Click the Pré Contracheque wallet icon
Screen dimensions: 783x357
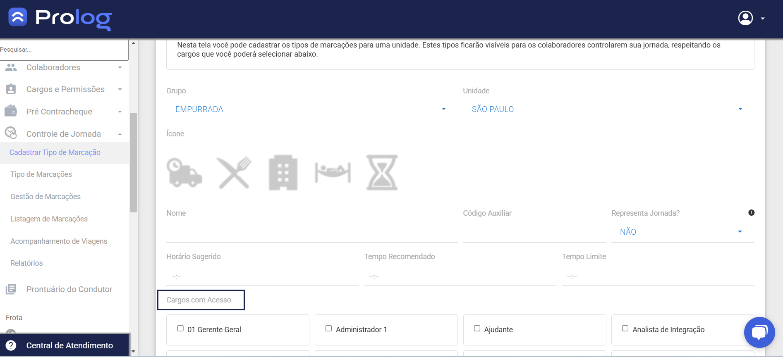pyautogui.click(x=11, y=111)
